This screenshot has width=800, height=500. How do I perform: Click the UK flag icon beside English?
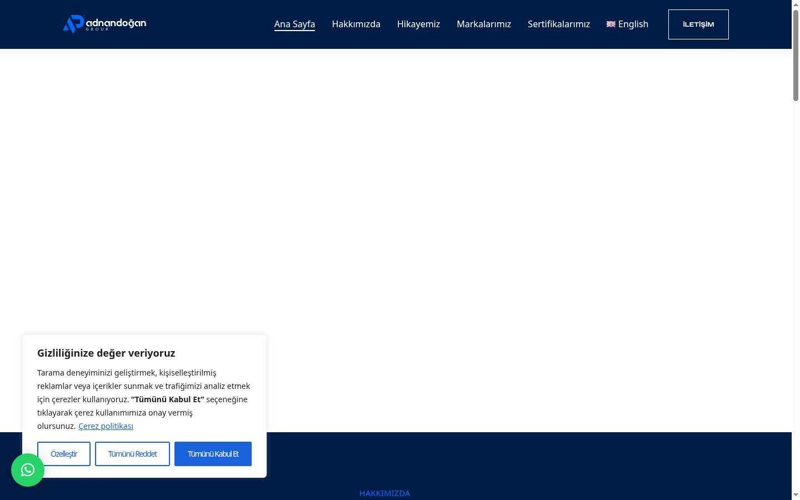coord(611,24)
